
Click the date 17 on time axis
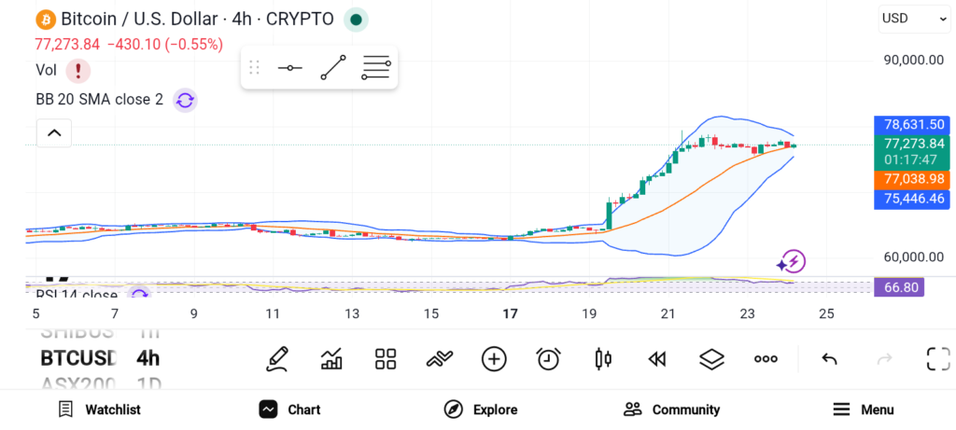pyautogui.click(x=510, y=314)
